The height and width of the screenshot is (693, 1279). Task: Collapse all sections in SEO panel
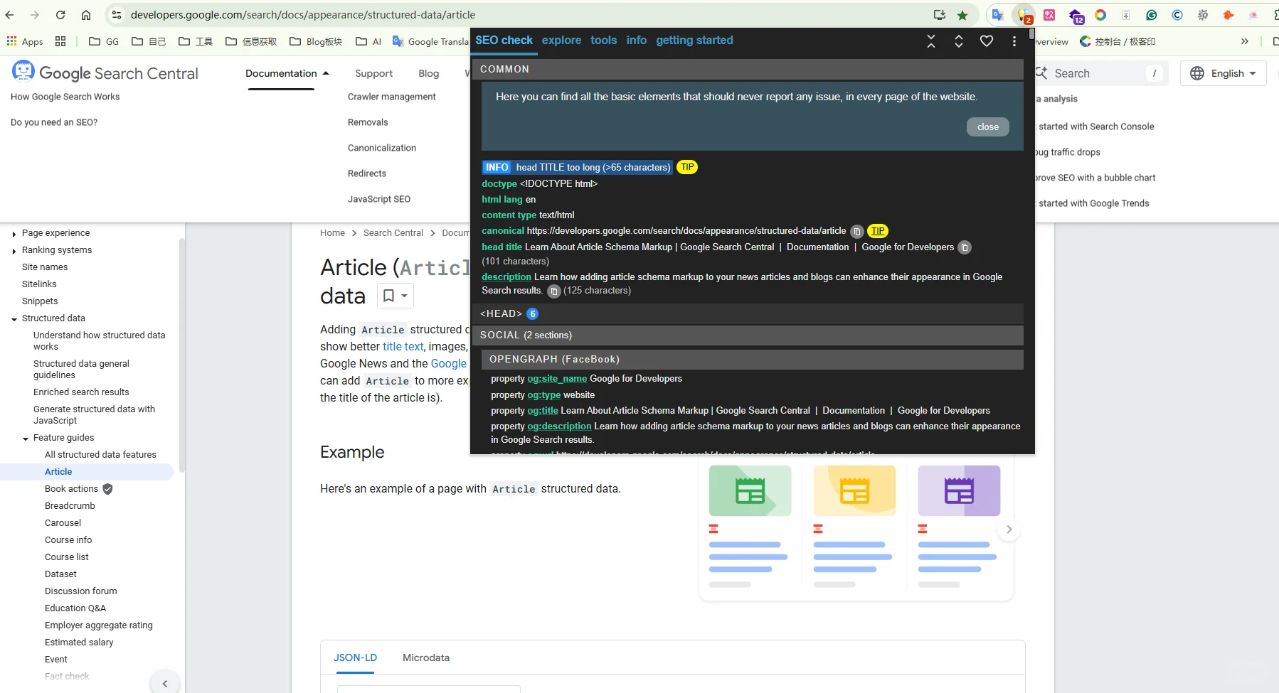tap(931, 41)
